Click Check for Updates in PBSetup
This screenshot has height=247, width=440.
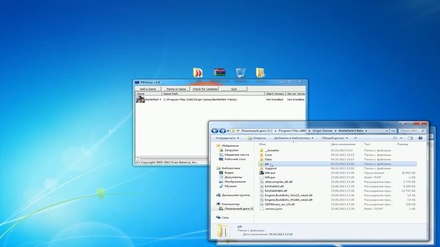[205, 89]
